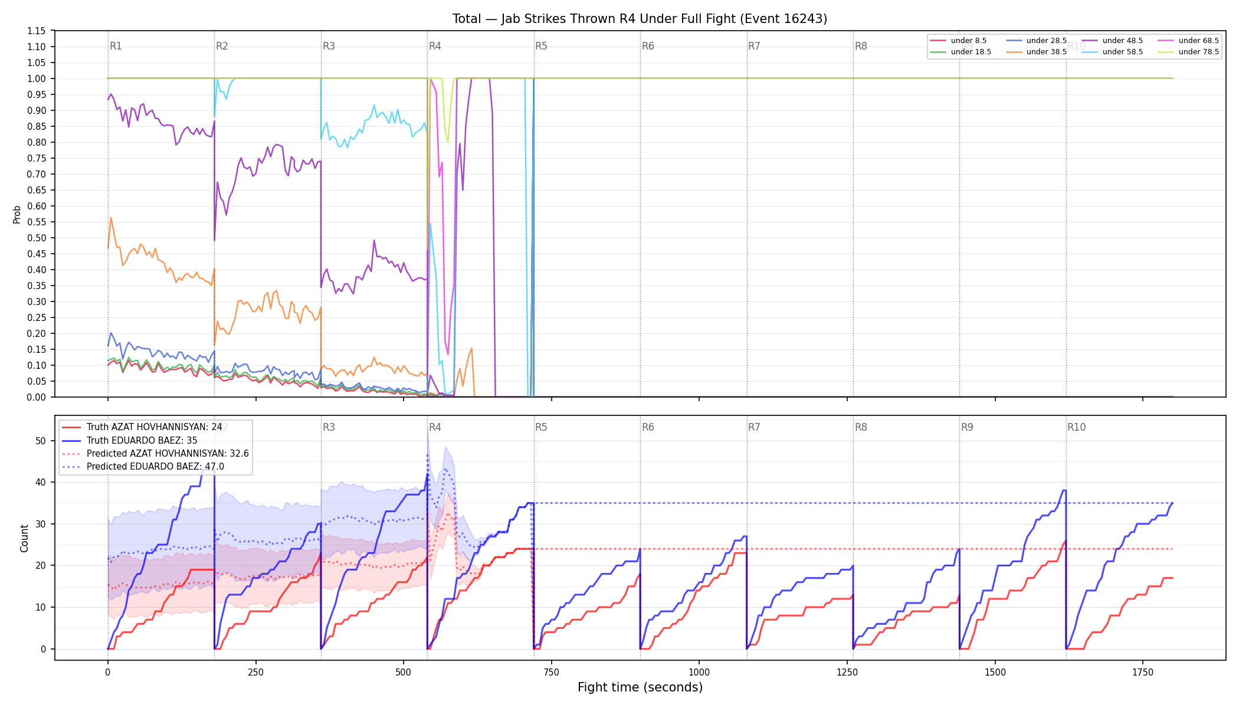The width and height of the screenshot is (1239, 708).
Task: Click the cyan line sample beside 'under 58.5'
Action: tap(1090, 52)
